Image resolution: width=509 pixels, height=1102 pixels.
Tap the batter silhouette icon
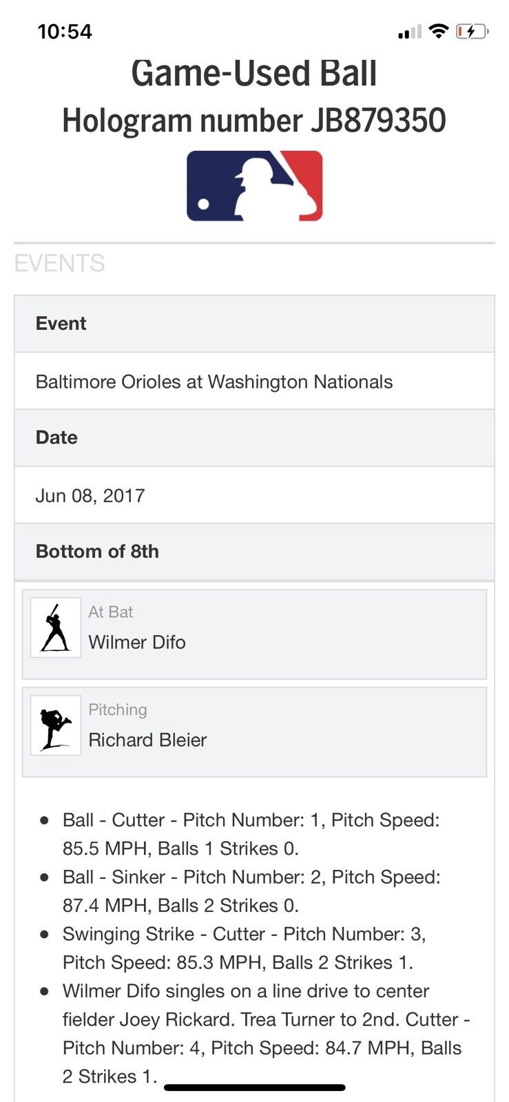[x=56, y=627]
